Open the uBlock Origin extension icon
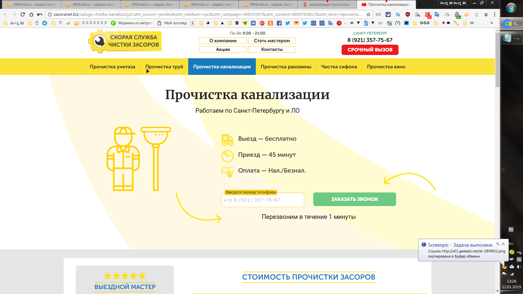 408,14
